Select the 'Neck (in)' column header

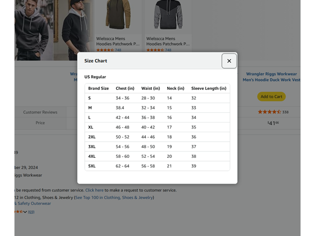point(175,88)
